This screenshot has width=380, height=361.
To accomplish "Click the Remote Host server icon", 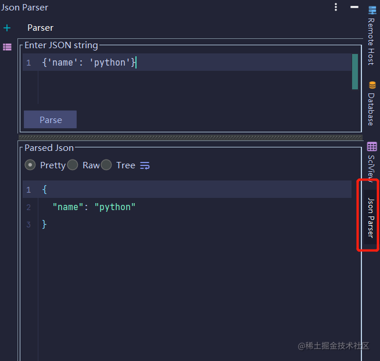I will pos(372,10).
